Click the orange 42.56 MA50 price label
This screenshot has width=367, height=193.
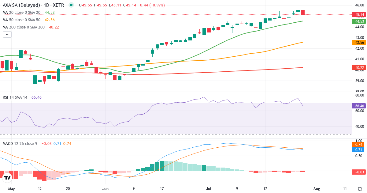[359, 42]
